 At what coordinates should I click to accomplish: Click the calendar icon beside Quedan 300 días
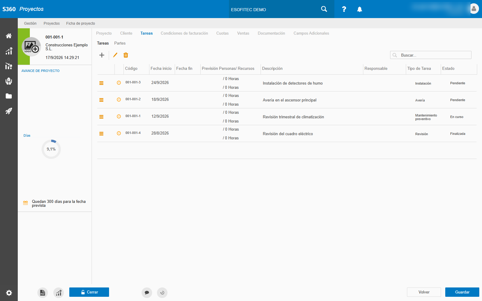point(26,203)
